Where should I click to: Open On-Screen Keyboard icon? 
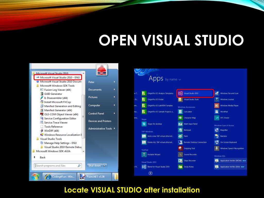217,142
